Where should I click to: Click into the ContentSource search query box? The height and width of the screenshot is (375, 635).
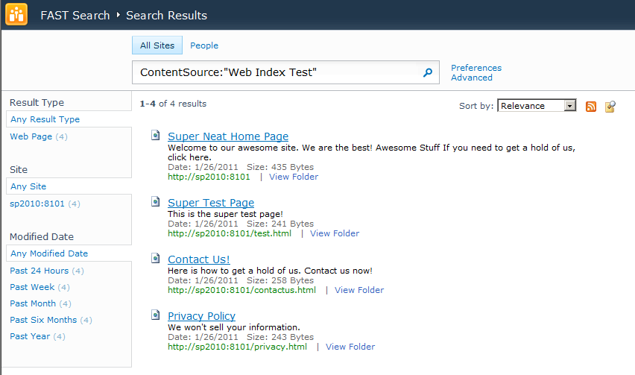tap(277, 72)
